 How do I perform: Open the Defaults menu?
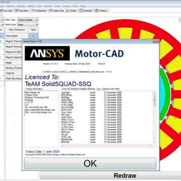(x=21, y=6)
